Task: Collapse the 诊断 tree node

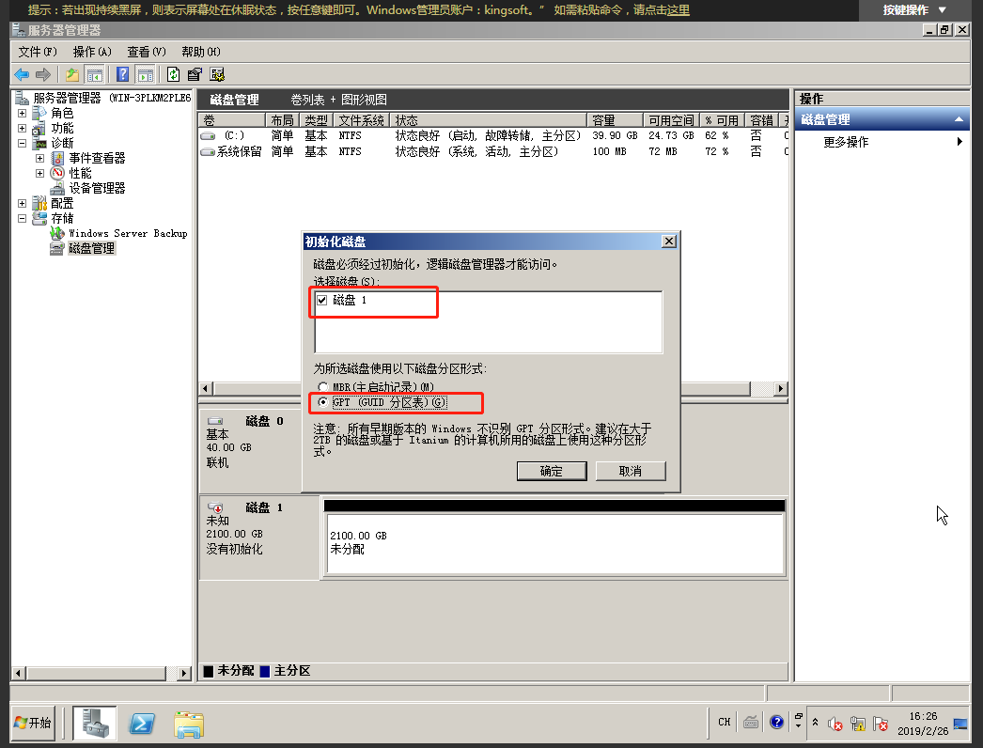Action: point(22,143)
